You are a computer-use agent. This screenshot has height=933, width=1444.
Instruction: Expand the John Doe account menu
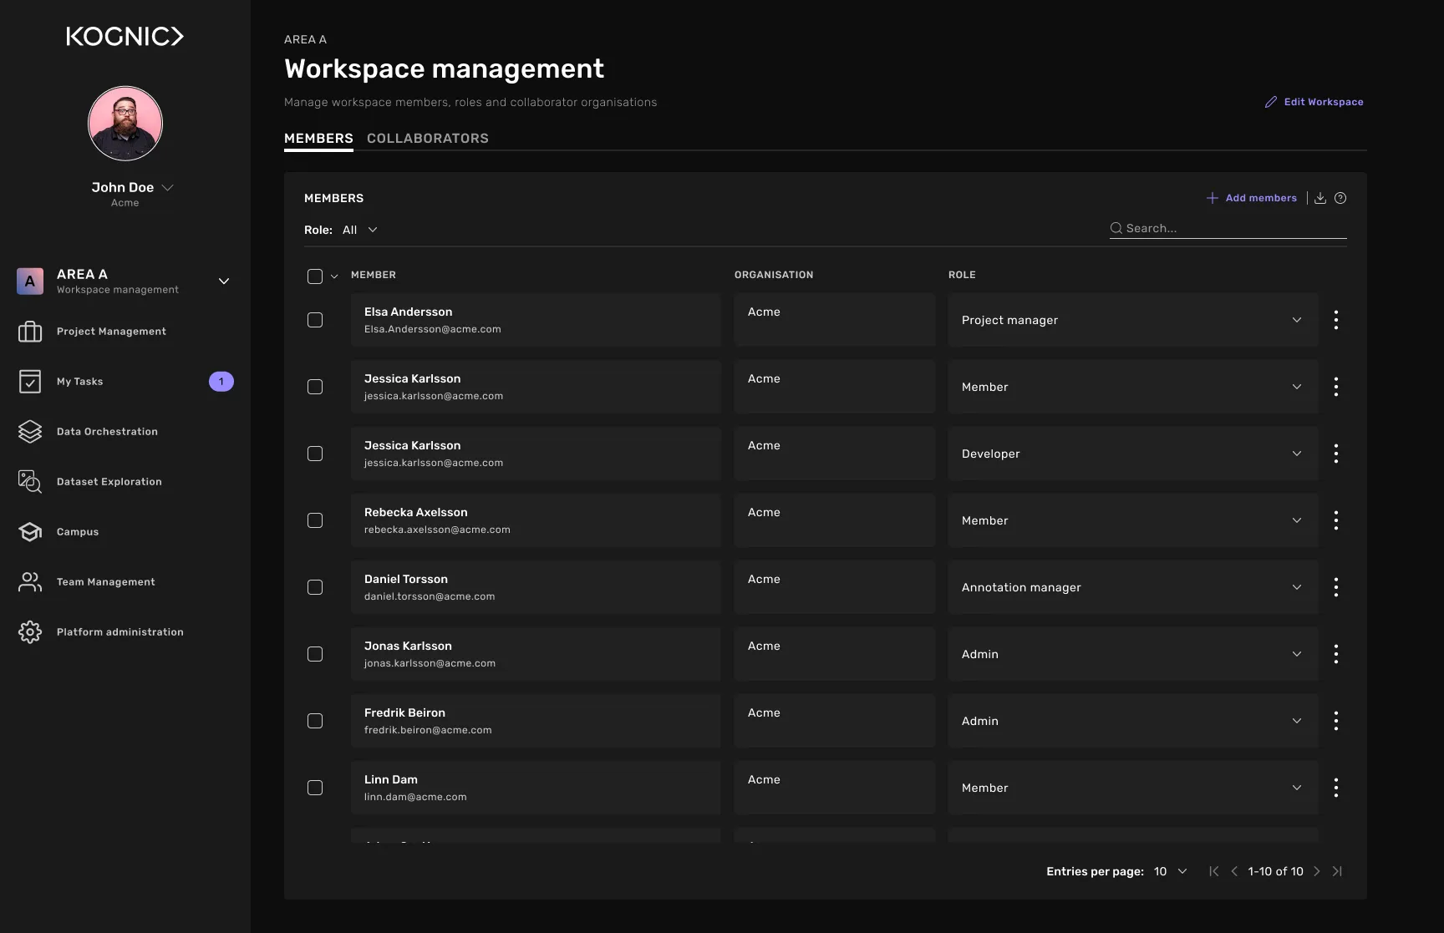pyautogui.click(x=167, y=188)
